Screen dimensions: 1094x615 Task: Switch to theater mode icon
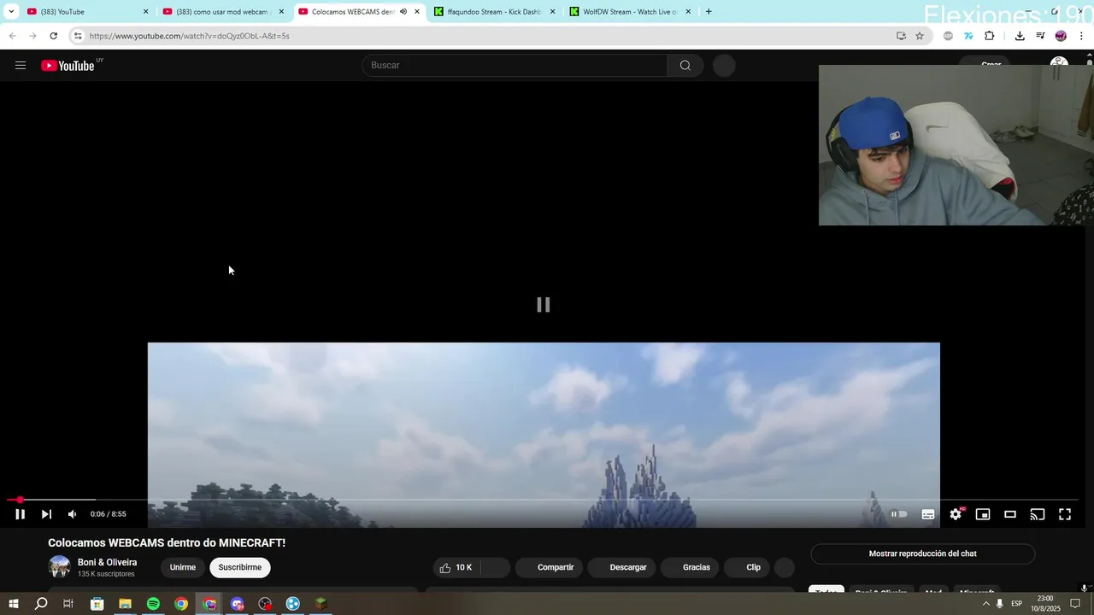(x=1010, y=514)
